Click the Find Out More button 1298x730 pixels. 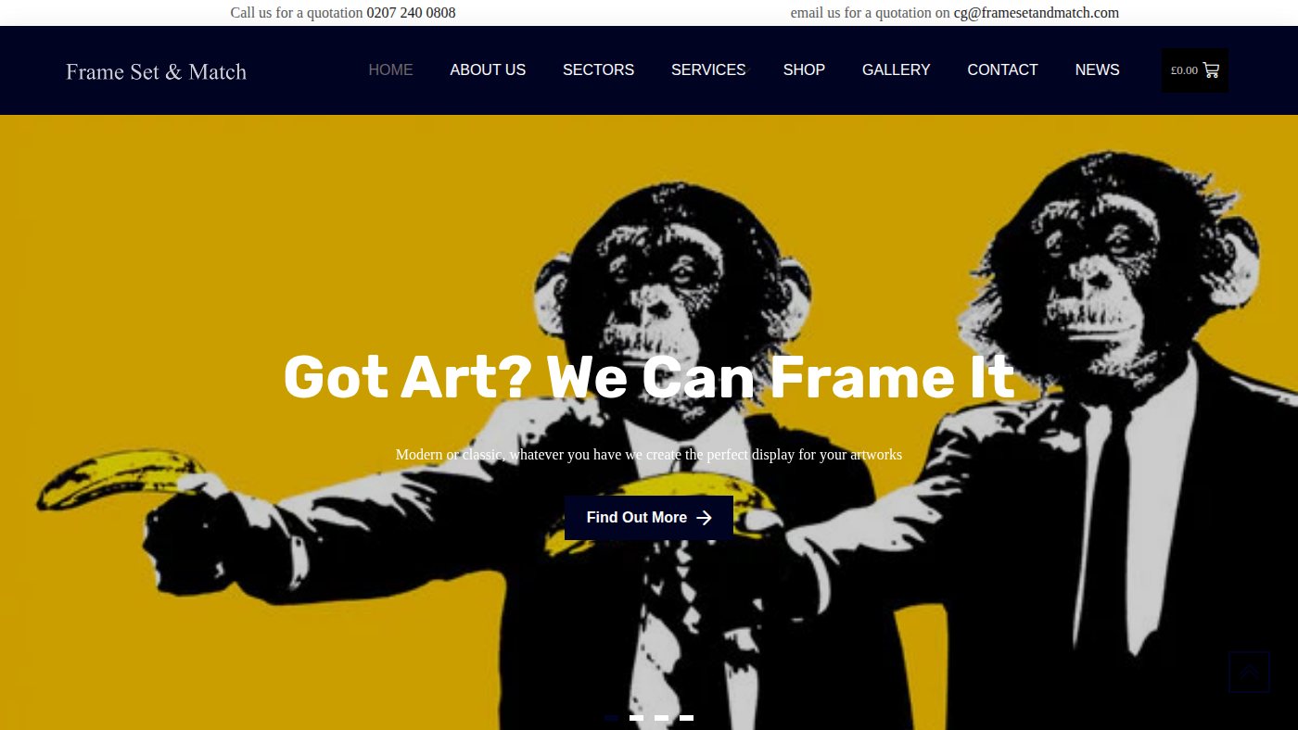649,518
